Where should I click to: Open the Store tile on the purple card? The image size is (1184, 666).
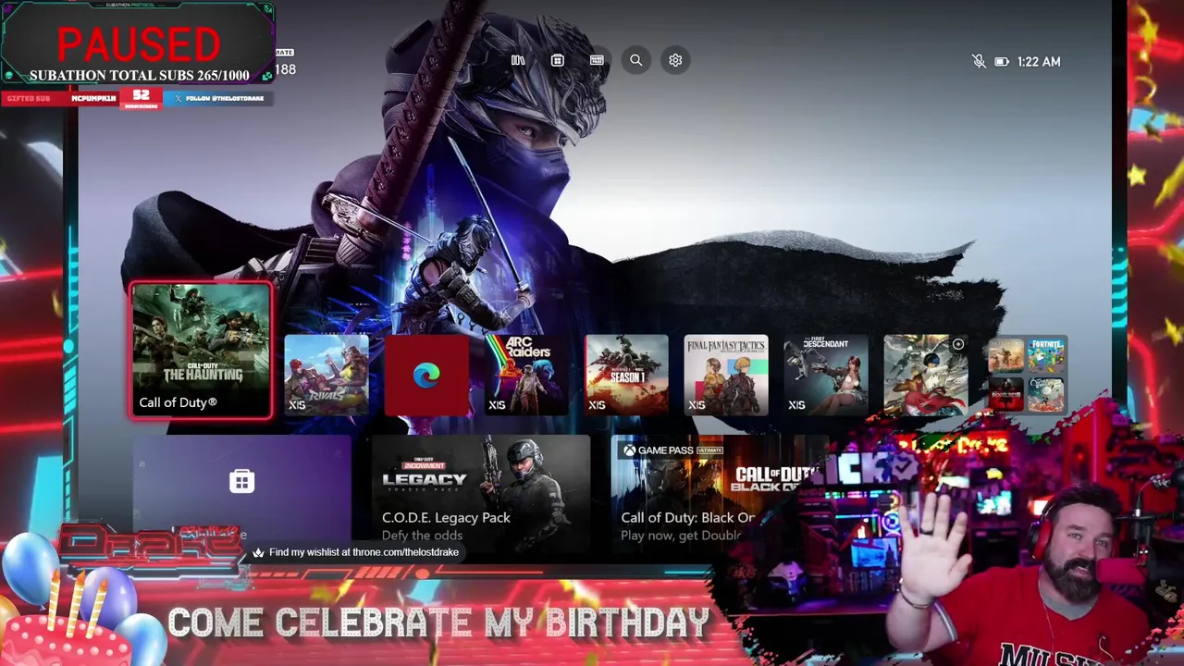coord(242,488)
